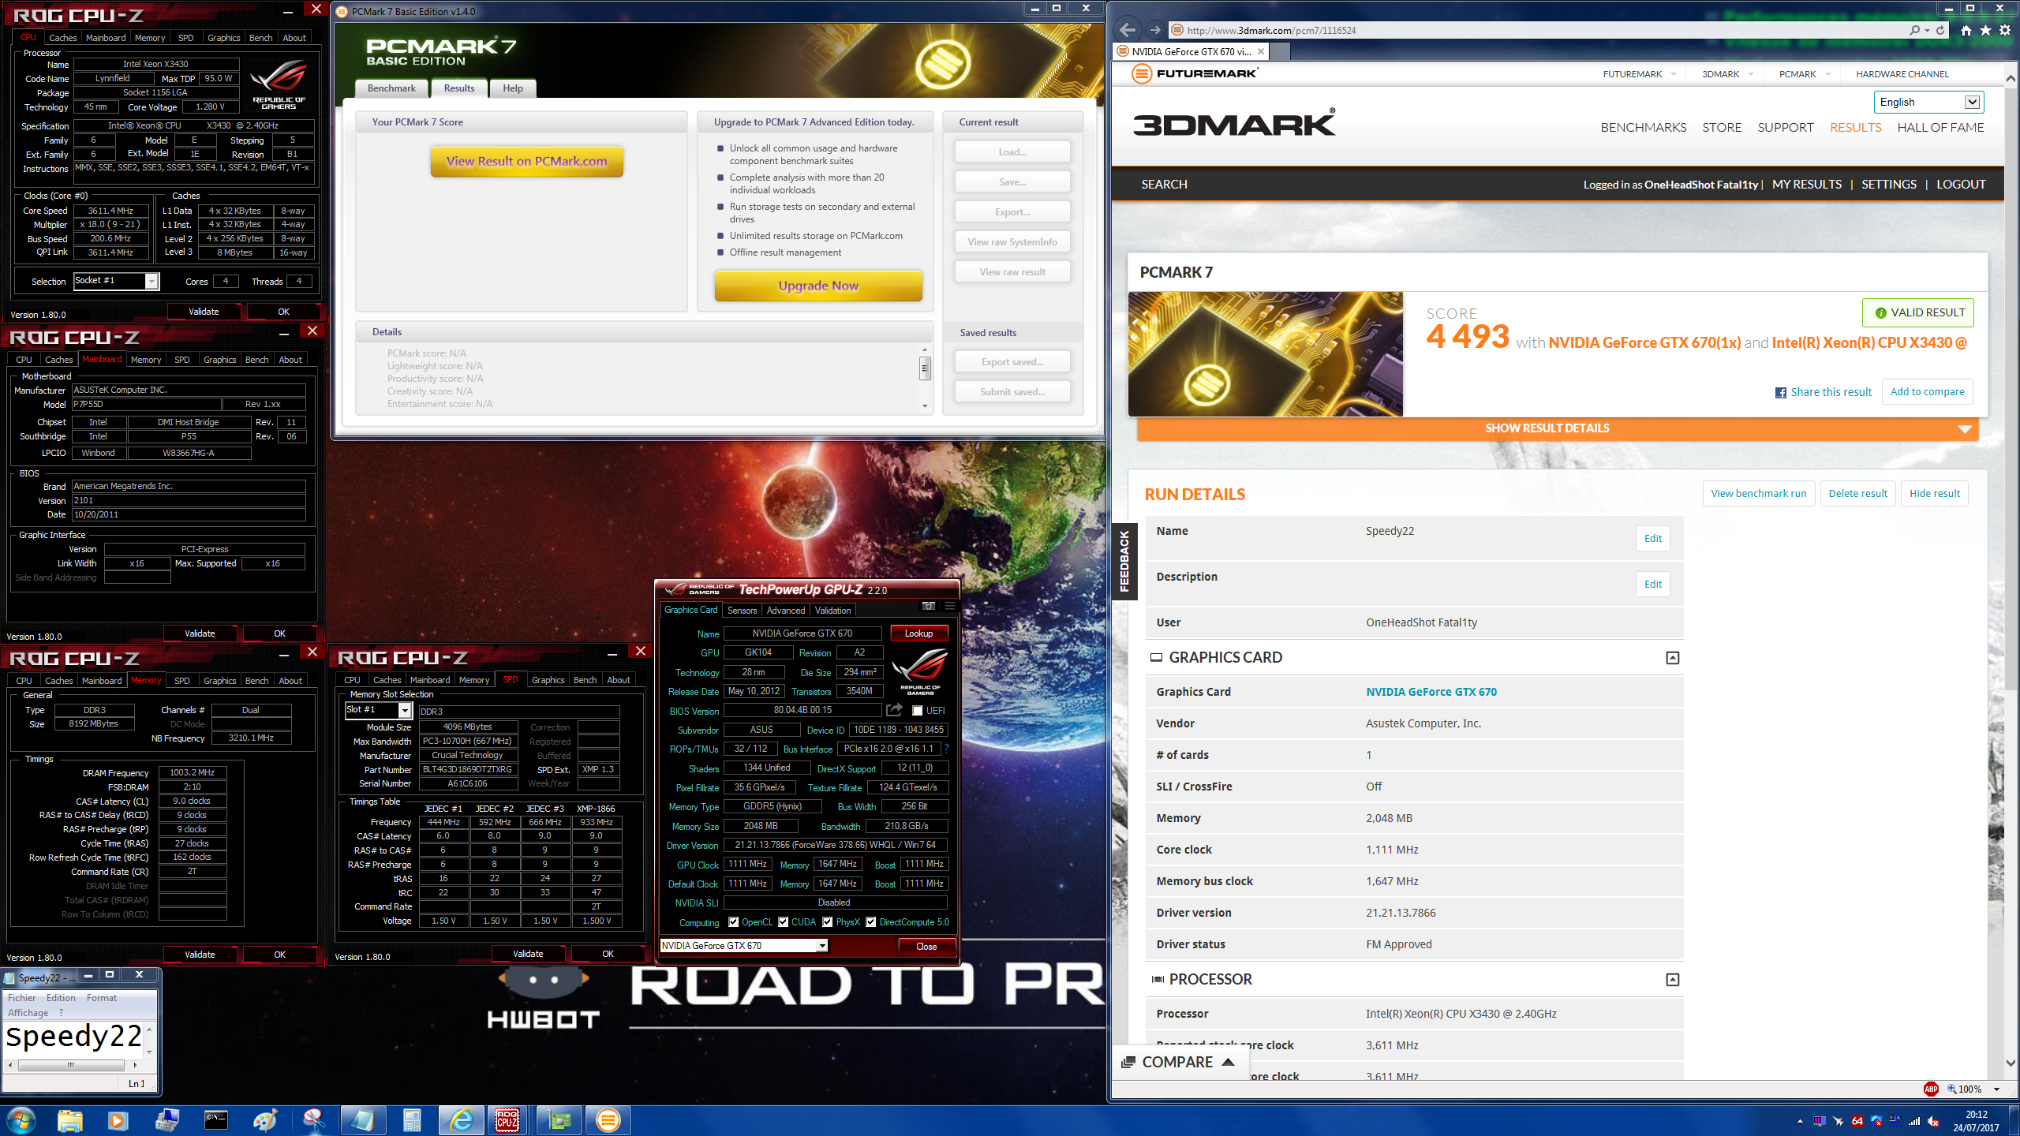The width and height of the screenshot is (2020, 1136).
Task: Click the PCMark 7 result thumbnail image
Action: click(x=1266, y=354)
